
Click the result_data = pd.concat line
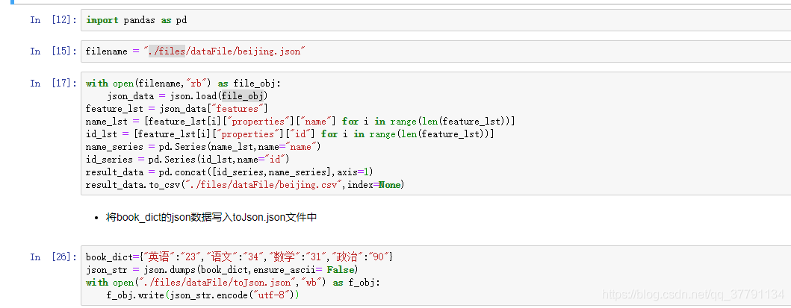(229, 172)
